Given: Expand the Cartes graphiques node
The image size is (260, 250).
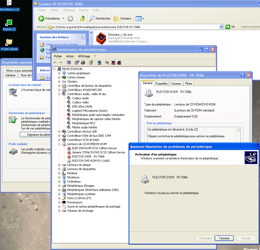Looking at the screenshot, I should 59,73.
